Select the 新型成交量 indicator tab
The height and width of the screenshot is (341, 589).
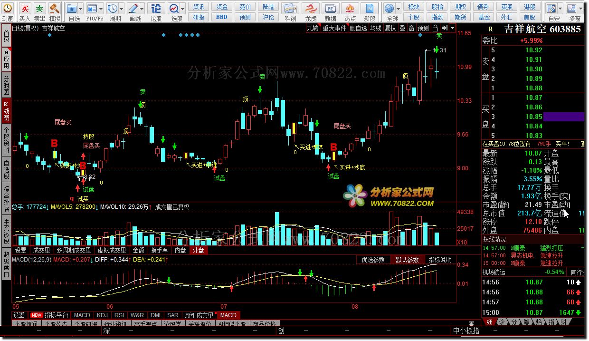pyautogui.click(x=199, y=315)
